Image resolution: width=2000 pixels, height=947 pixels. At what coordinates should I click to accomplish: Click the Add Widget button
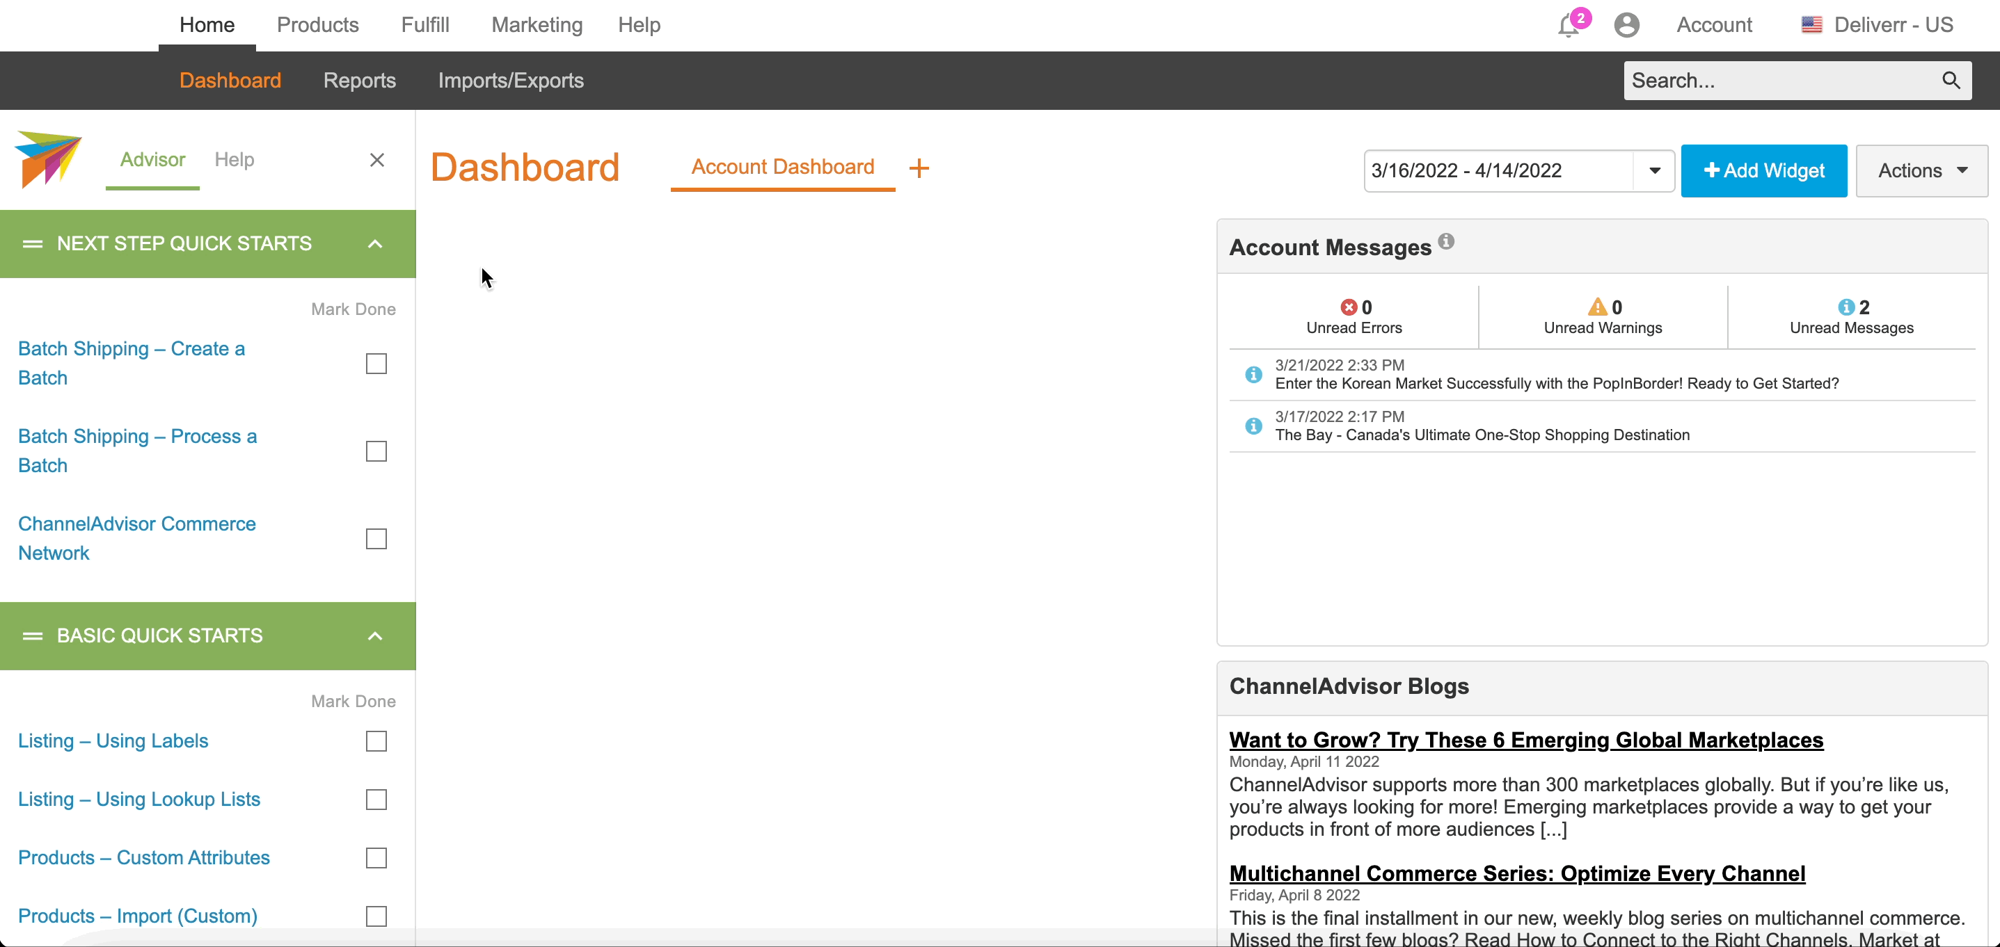[x=1763, y=170]
